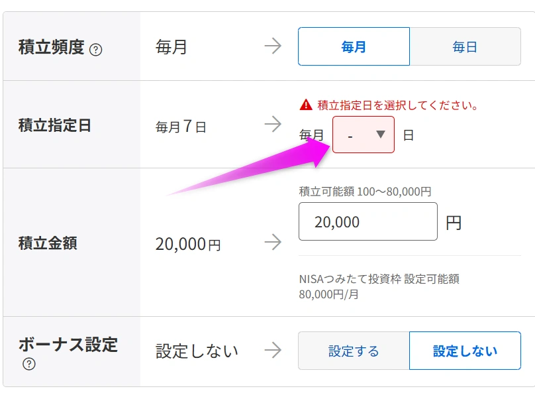Screen dimensions: 535x403
Task: Open the help icon under ボーナス設定
Action: coord(28,364)
